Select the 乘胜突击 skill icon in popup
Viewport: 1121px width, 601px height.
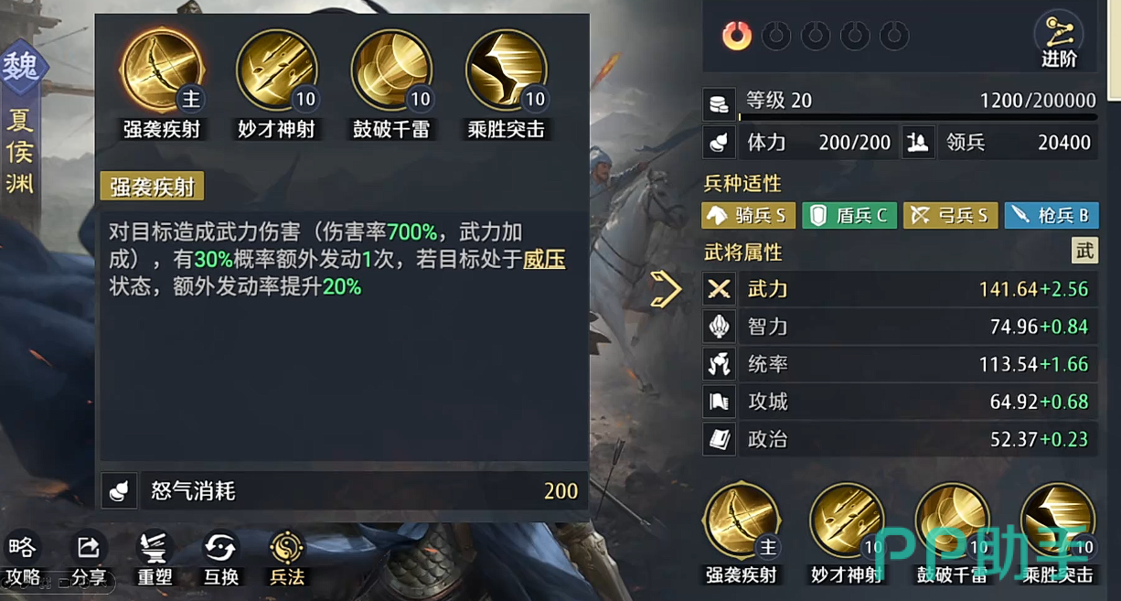[506, 70]
